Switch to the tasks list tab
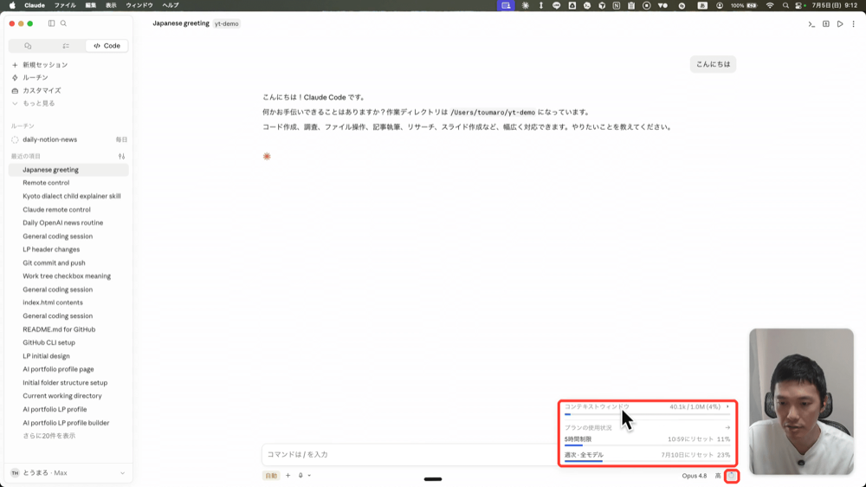Viewport: 866px width, 487px height. pyautogui.click(x=66, y=46)
